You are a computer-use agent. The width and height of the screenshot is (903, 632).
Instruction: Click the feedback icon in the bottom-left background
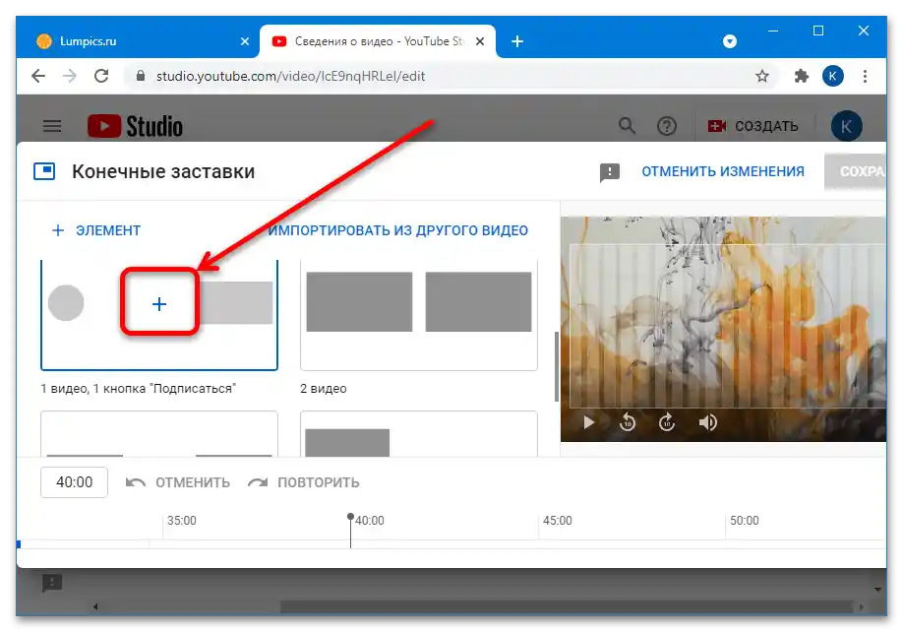[x=52, y=583]
